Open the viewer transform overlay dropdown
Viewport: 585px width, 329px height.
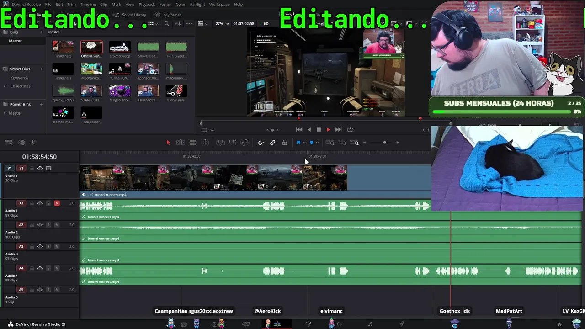click(212, 130)
